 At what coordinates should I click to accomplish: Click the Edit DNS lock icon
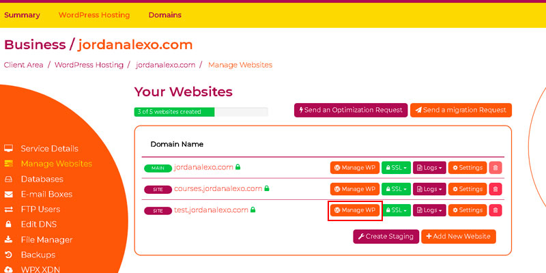coord(8,225)
